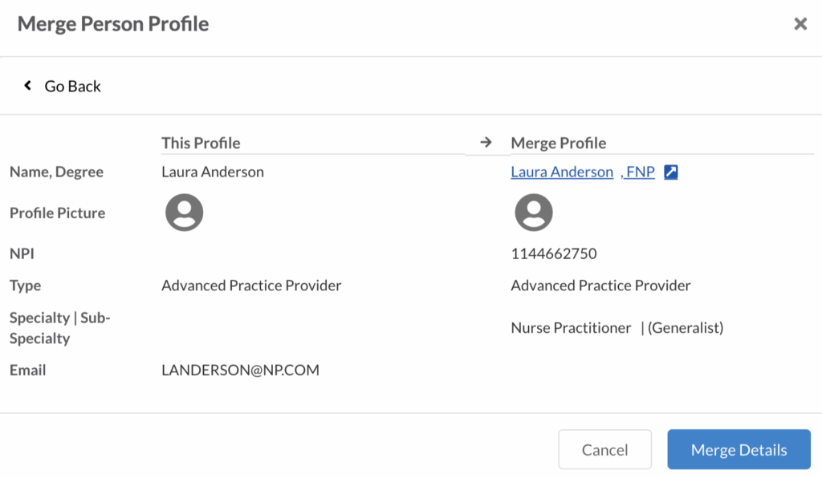Click Nurse Practitioner specialty text
This screenshot has height=478, width=822.
point(571,328)
